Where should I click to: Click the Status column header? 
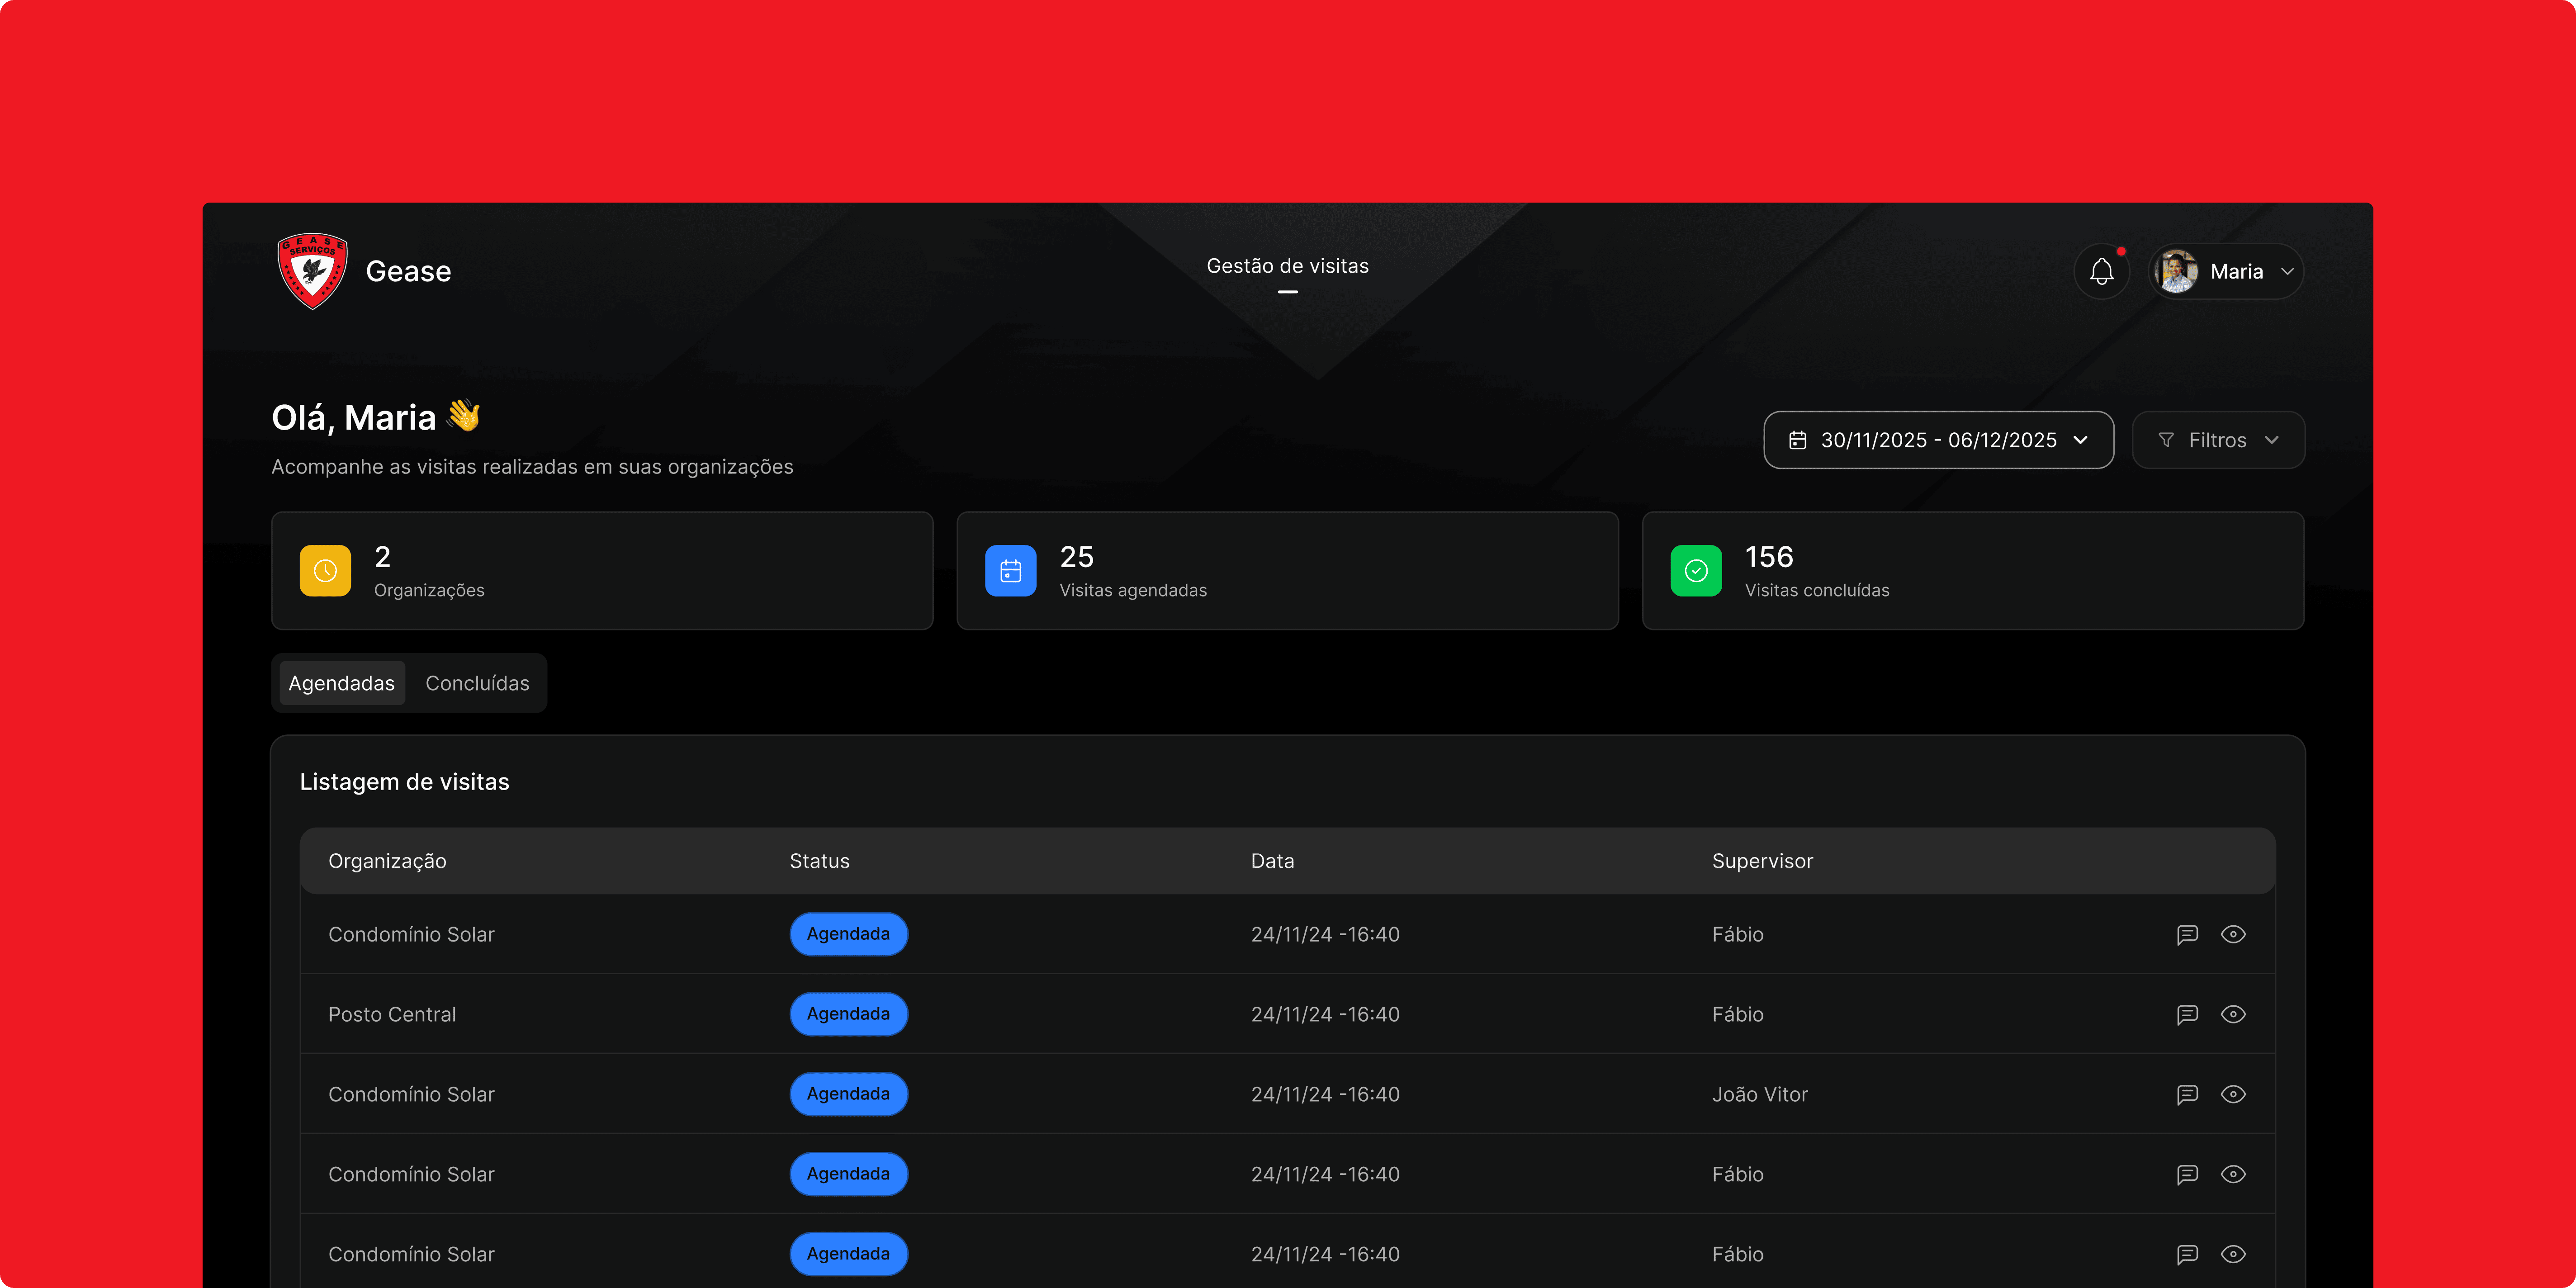pyautogui.click(x=819, y=861)
